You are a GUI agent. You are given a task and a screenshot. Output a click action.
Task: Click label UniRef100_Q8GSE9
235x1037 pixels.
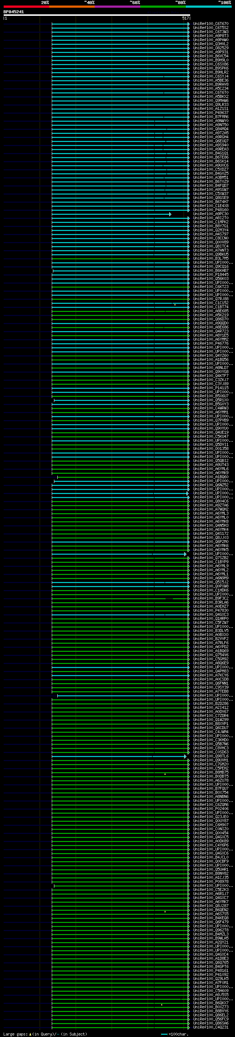pos(210,198)
